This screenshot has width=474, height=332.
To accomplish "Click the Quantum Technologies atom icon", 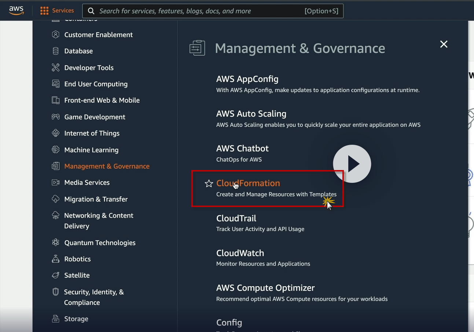I will pos(56,243).
